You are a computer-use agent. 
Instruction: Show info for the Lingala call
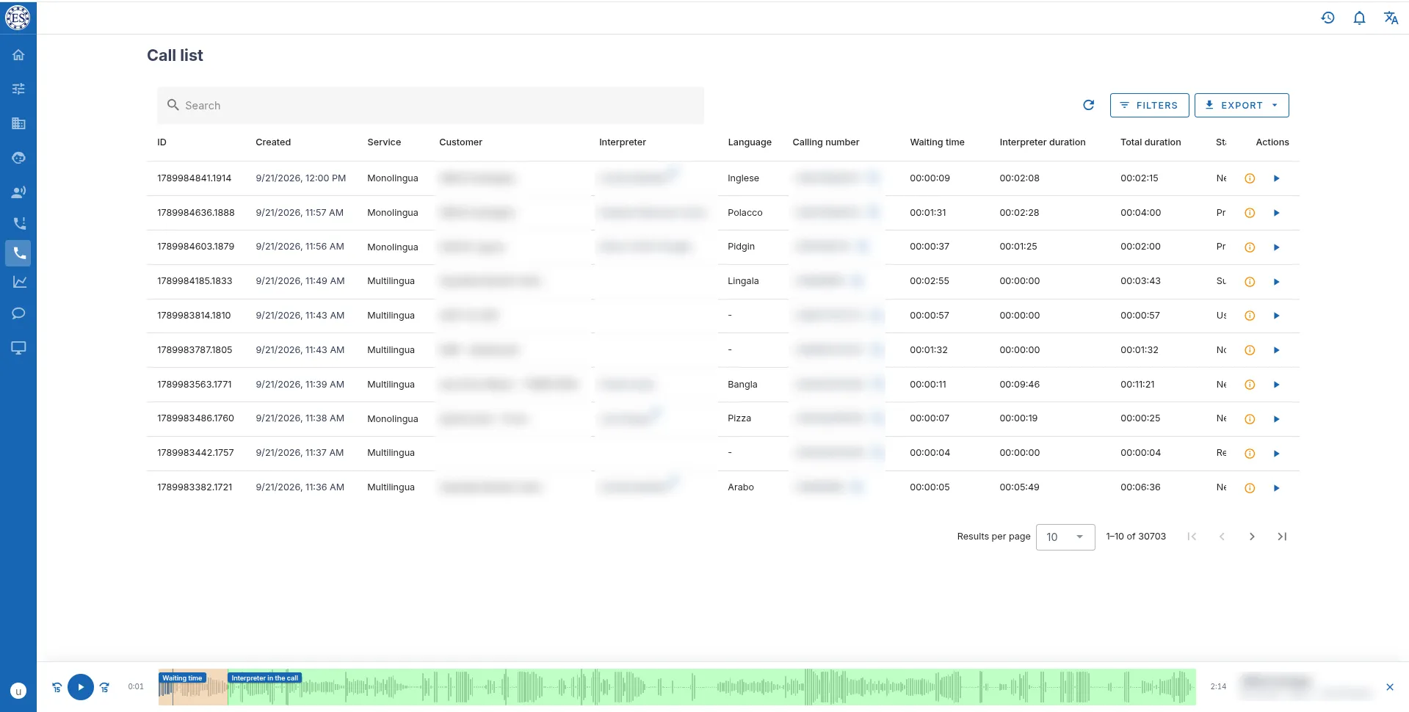click(1250, 282)
